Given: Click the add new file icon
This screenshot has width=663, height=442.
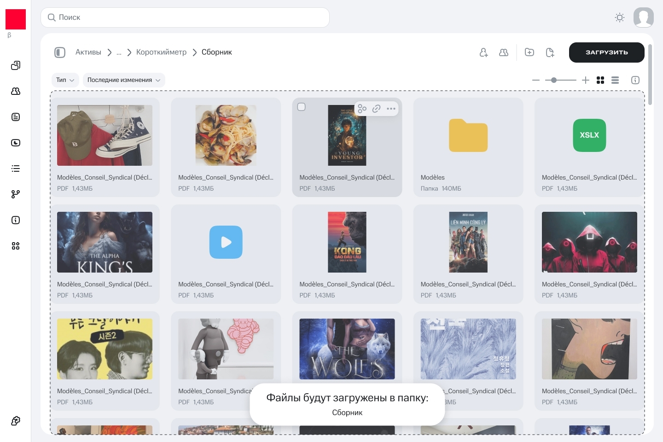Looking at the screenshot, I should pos(550,52).
